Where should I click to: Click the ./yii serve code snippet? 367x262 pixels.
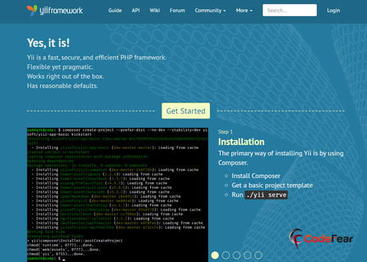tap(266, 195)
